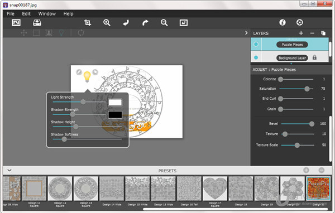Click the Shadow Softness slider
The height and width of the screenshot is (213, 335).
pos(87,139)
